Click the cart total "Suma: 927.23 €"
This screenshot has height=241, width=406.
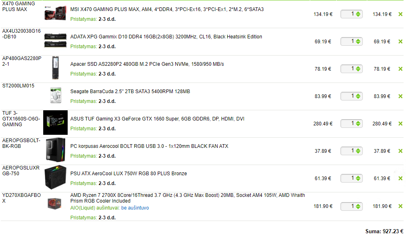384,232
